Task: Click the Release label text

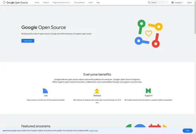Action: pos(97,95)
